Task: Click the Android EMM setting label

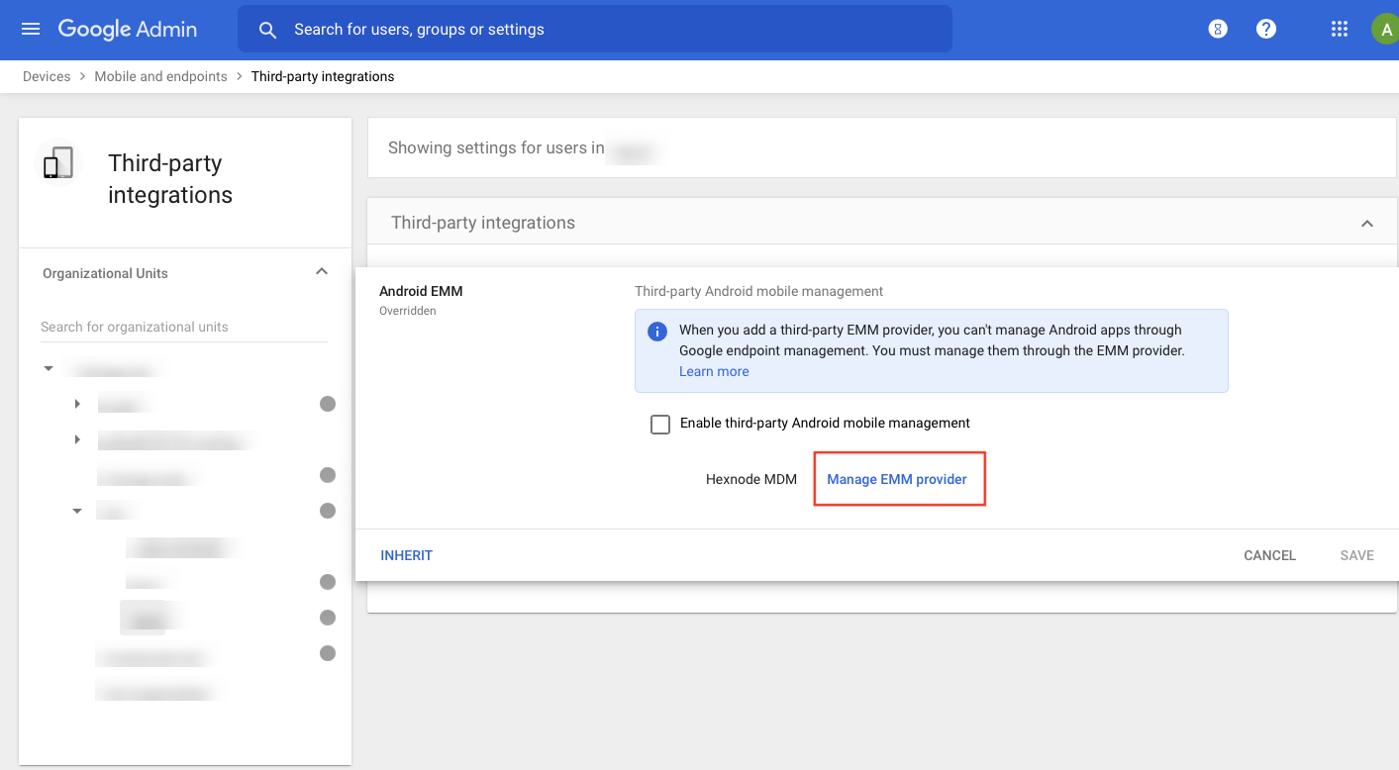Action: pos(421,291)
